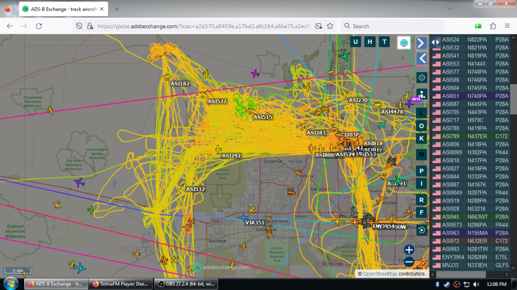Screen dimensions: 517x290
Task: Toggle the K map button
Action: [422, 138]
